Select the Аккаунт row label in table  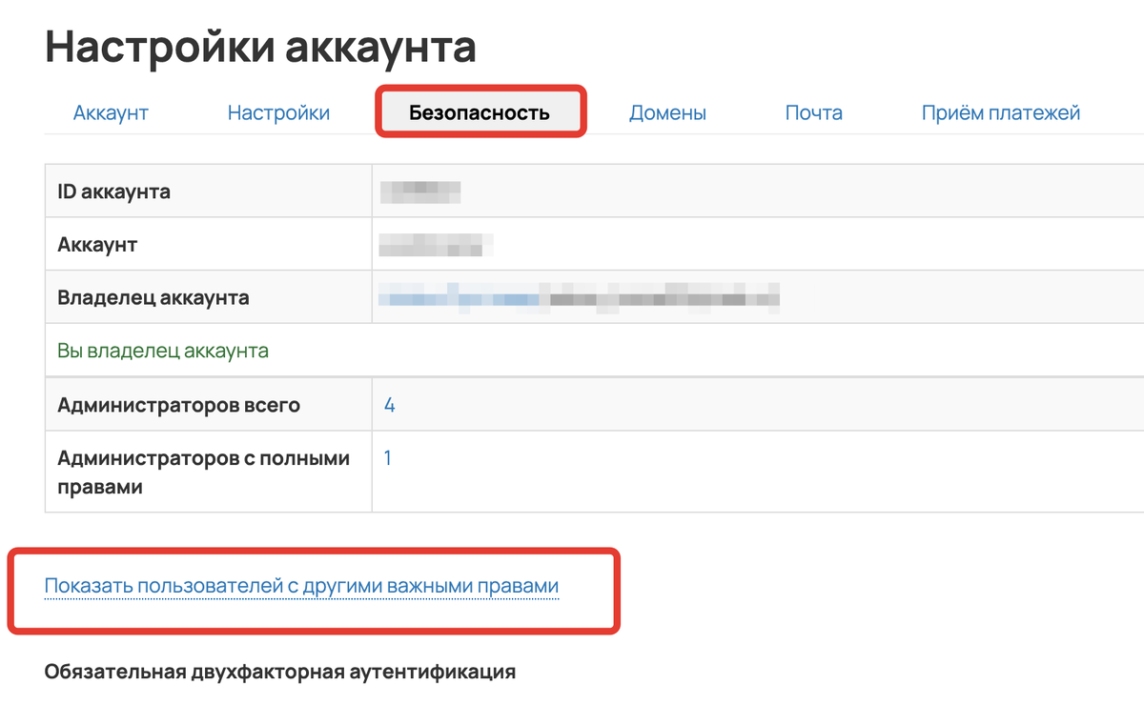97,245
